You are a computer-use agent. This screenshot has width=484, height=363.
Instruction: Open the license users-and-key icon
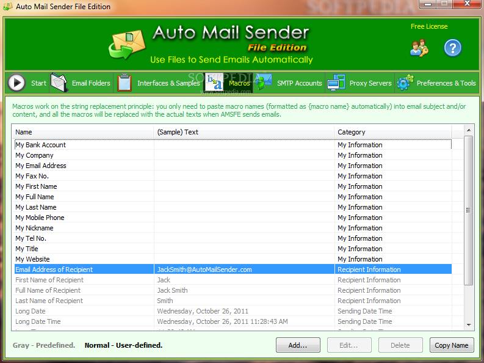click(419, 48)
